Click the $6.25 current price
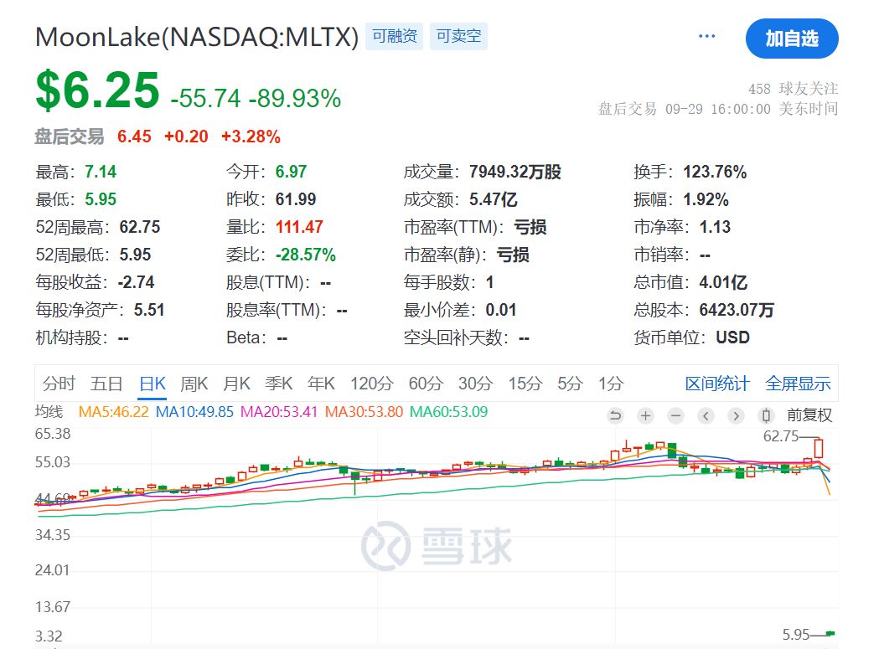The width and height of the screenshot is (879, 649). [x=97, y=90]
